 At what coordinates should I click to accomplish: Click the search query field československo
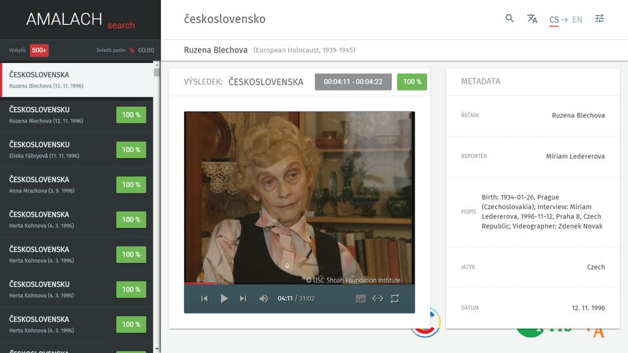coord(224,19)
